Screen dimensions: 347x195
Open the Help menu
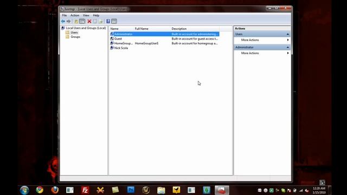pyautogui.click(x=96, y=16)
